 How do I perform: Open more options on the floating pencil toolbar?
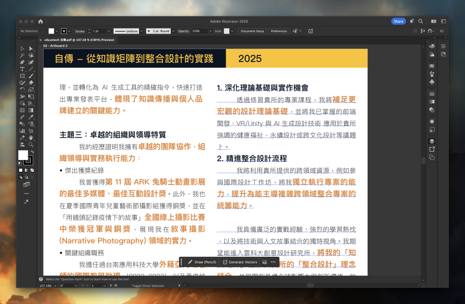coord(273,262)
